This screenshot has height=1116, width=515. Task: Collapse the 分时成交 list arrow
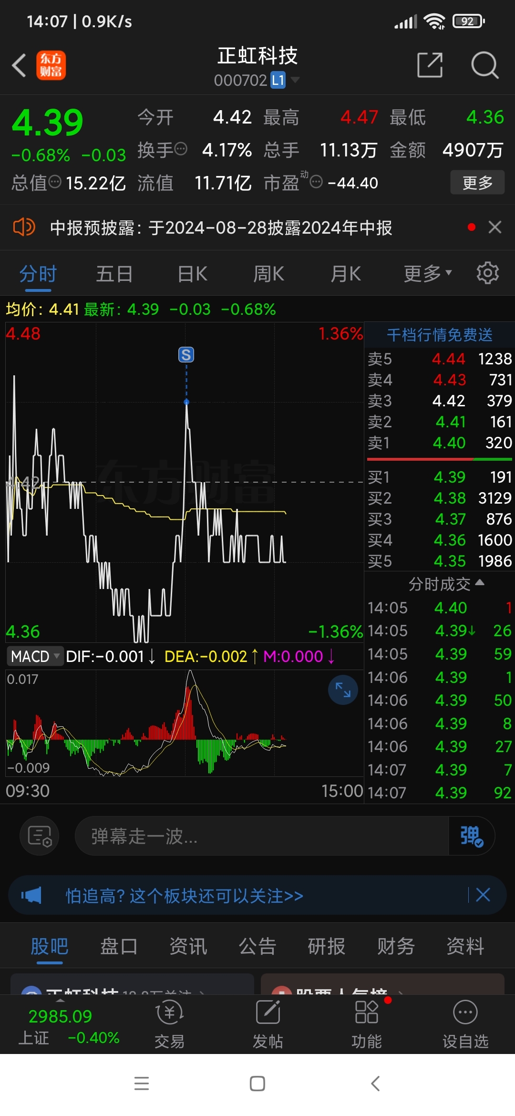[x=480, y=582]
